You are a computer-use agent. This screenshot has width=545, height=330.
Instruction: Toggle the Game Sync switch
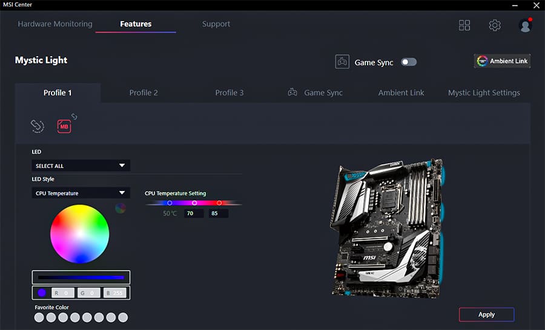point(409,62)
